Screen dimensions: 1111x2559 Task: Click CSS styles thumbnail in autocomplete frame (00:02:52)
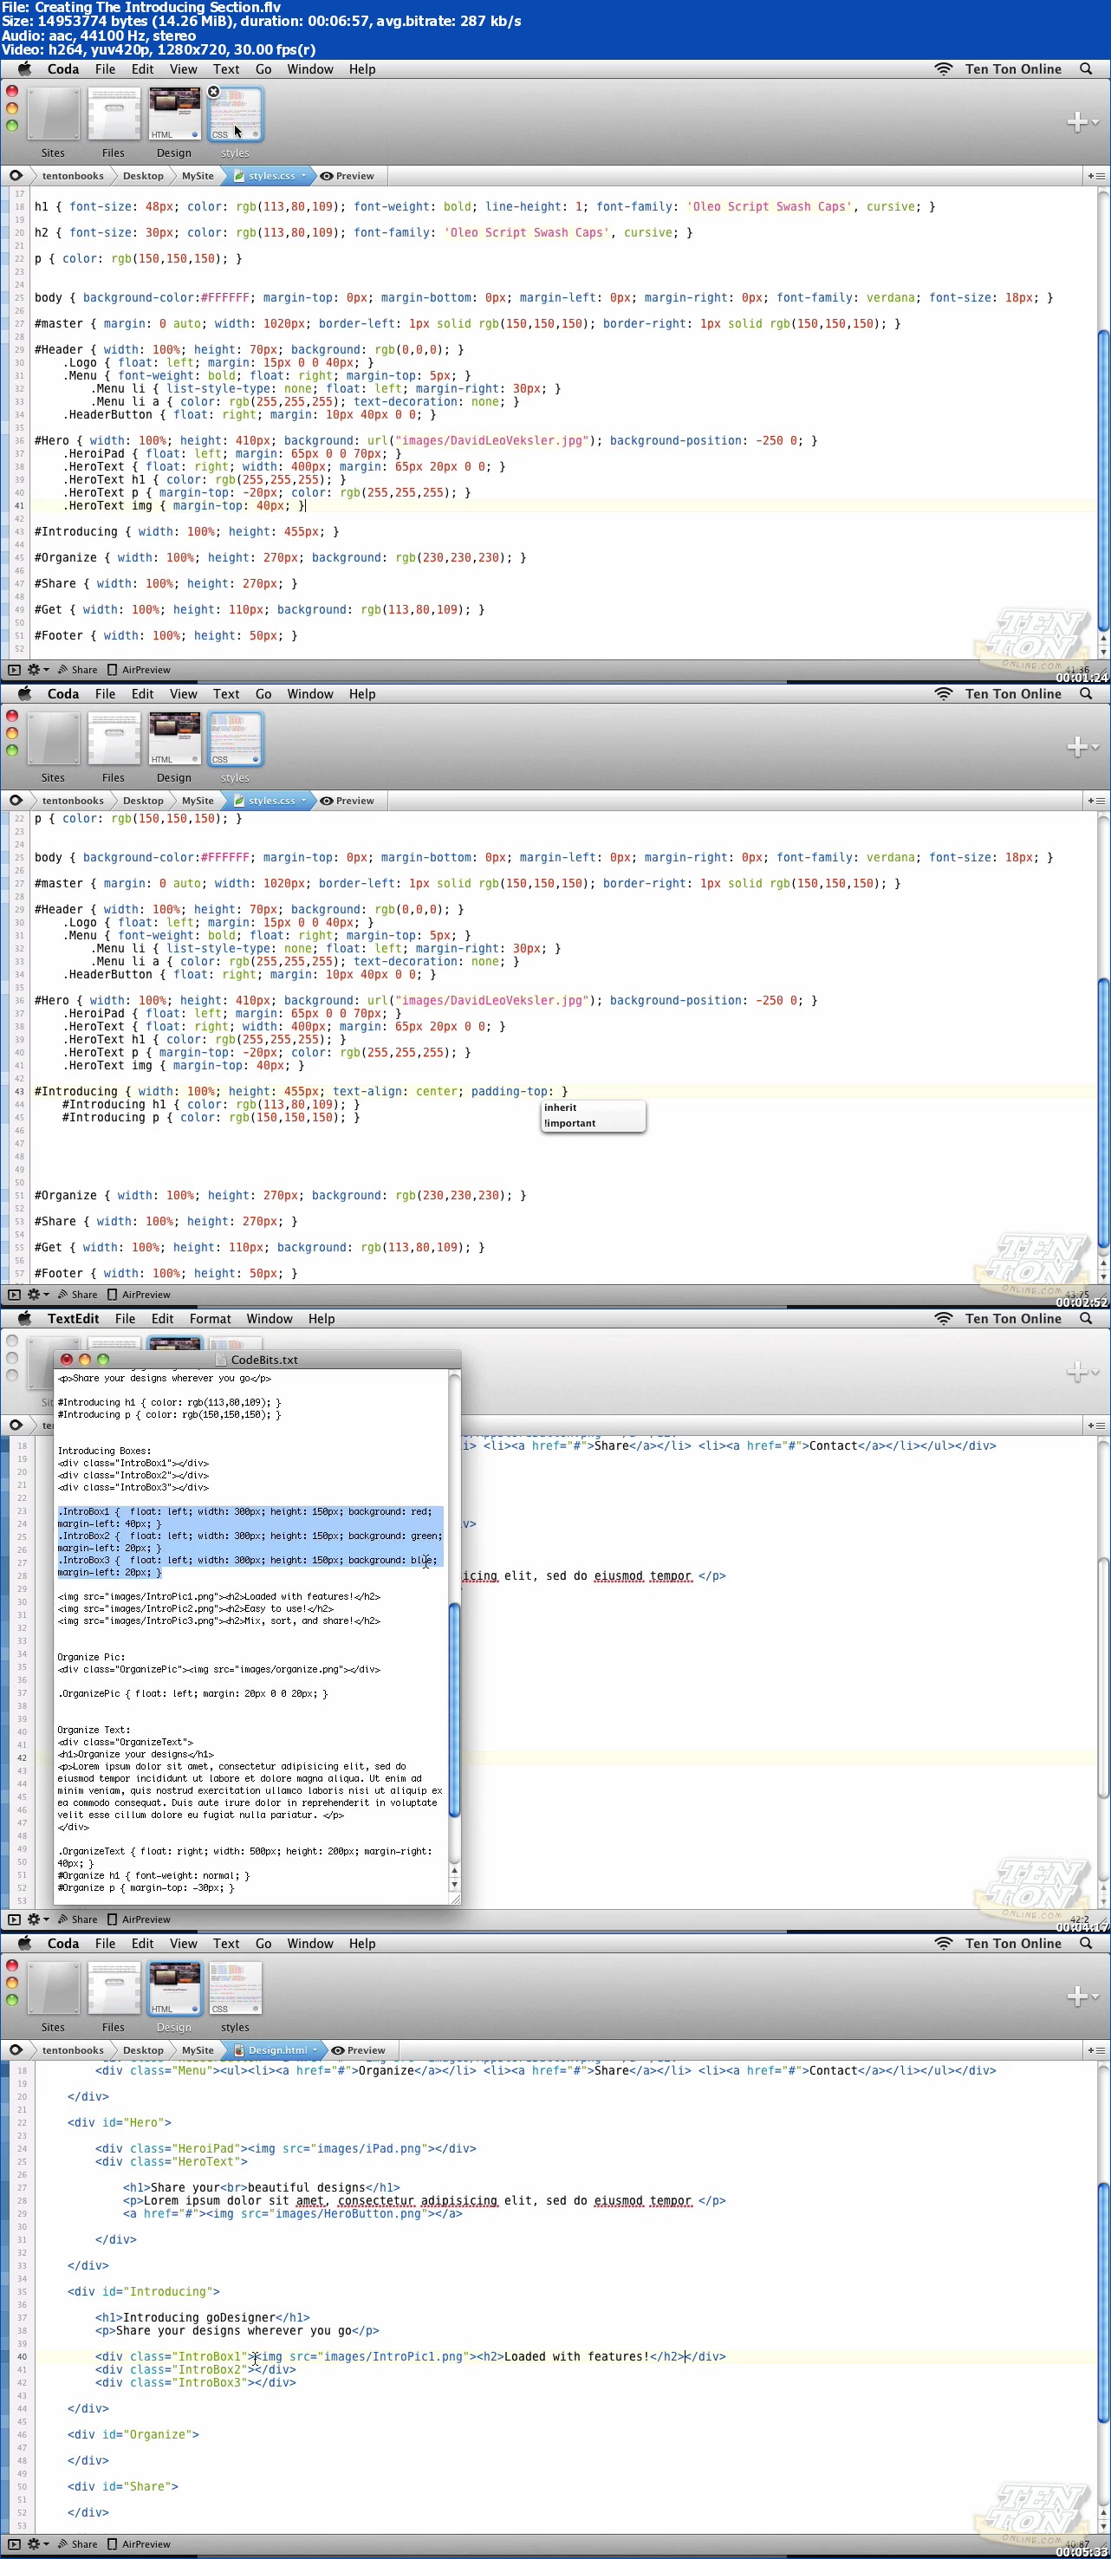point(235,739)
